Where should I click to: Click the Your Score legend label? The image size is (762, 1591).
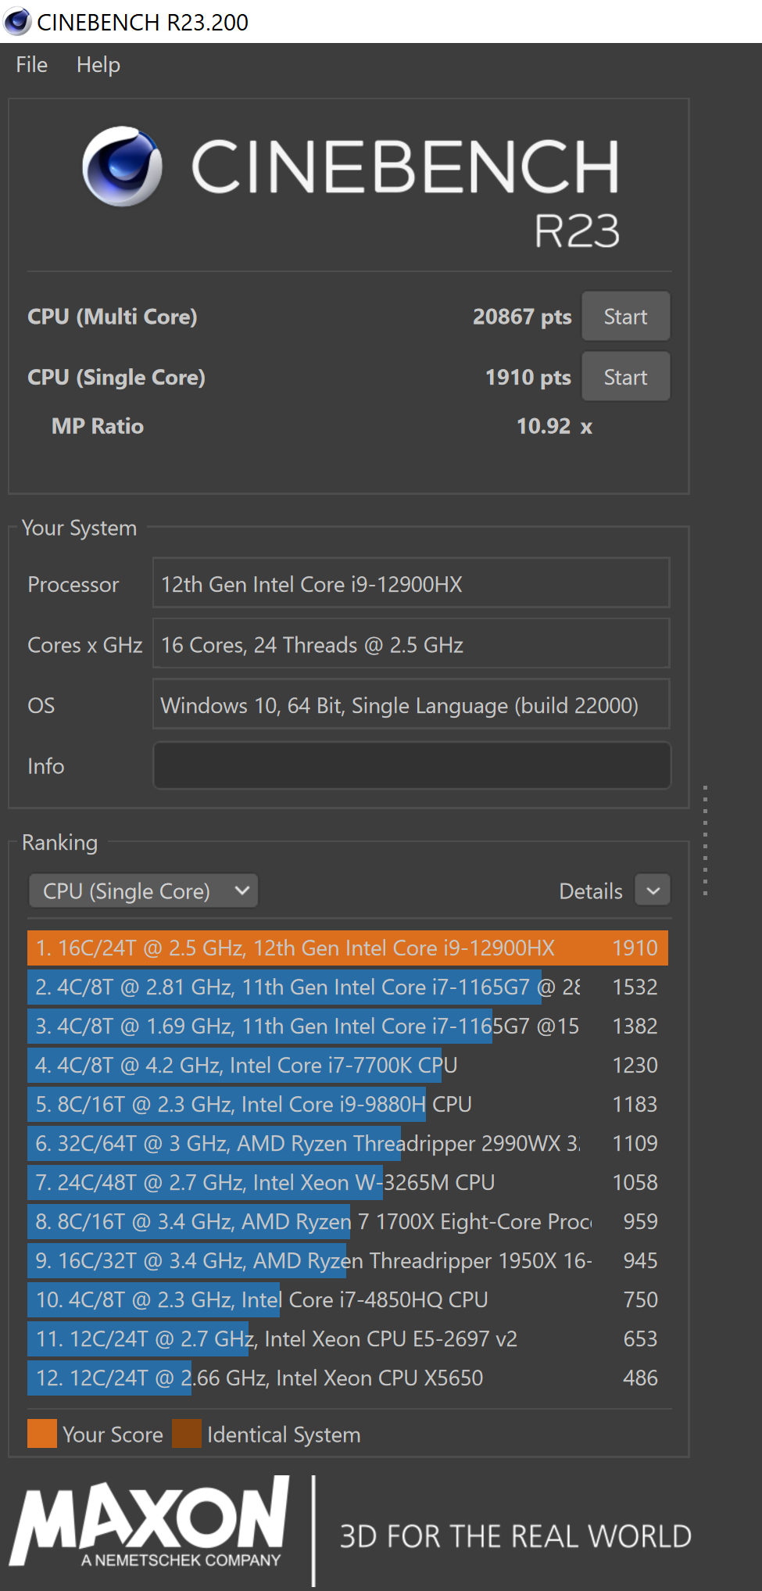coord(113,1435)
